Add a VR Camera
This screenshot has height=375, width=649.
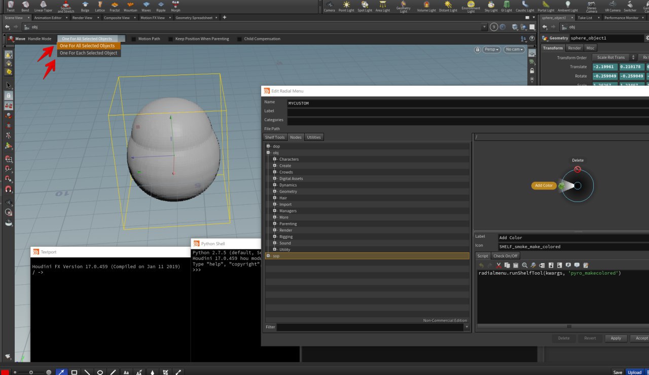click(x=612, y=7)
